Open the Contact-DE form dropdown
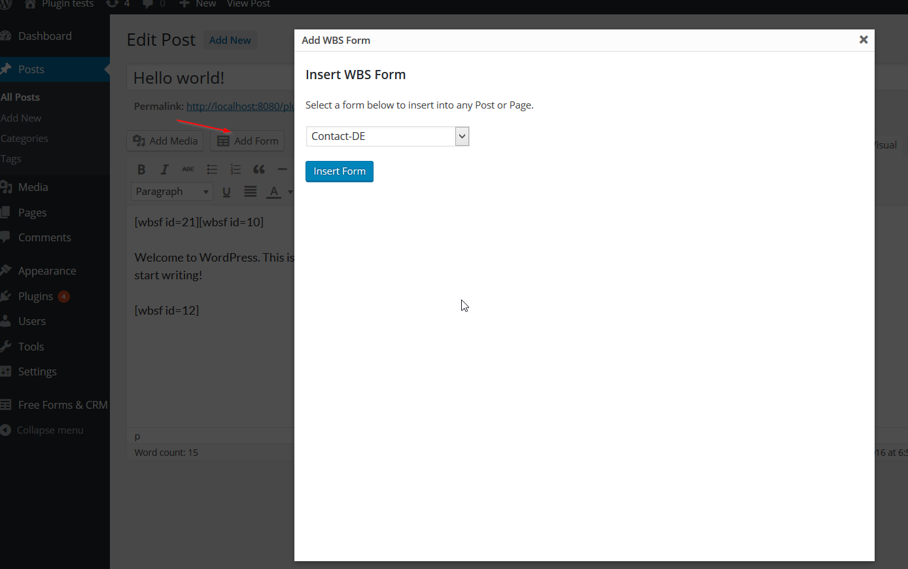908x569 pixels. (387, 136)
